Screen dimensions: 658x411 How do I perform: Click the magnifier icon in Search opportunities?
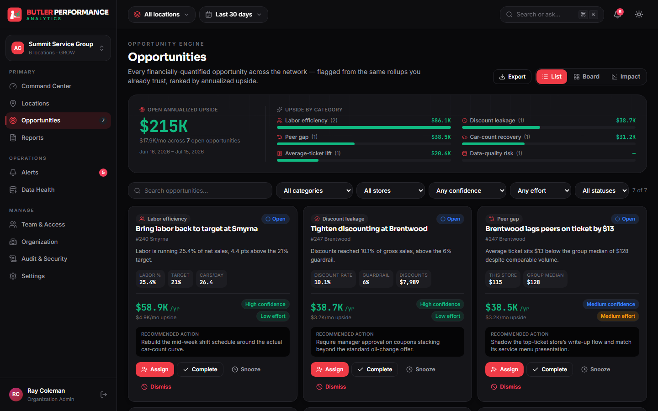click(x=137, y=191)
